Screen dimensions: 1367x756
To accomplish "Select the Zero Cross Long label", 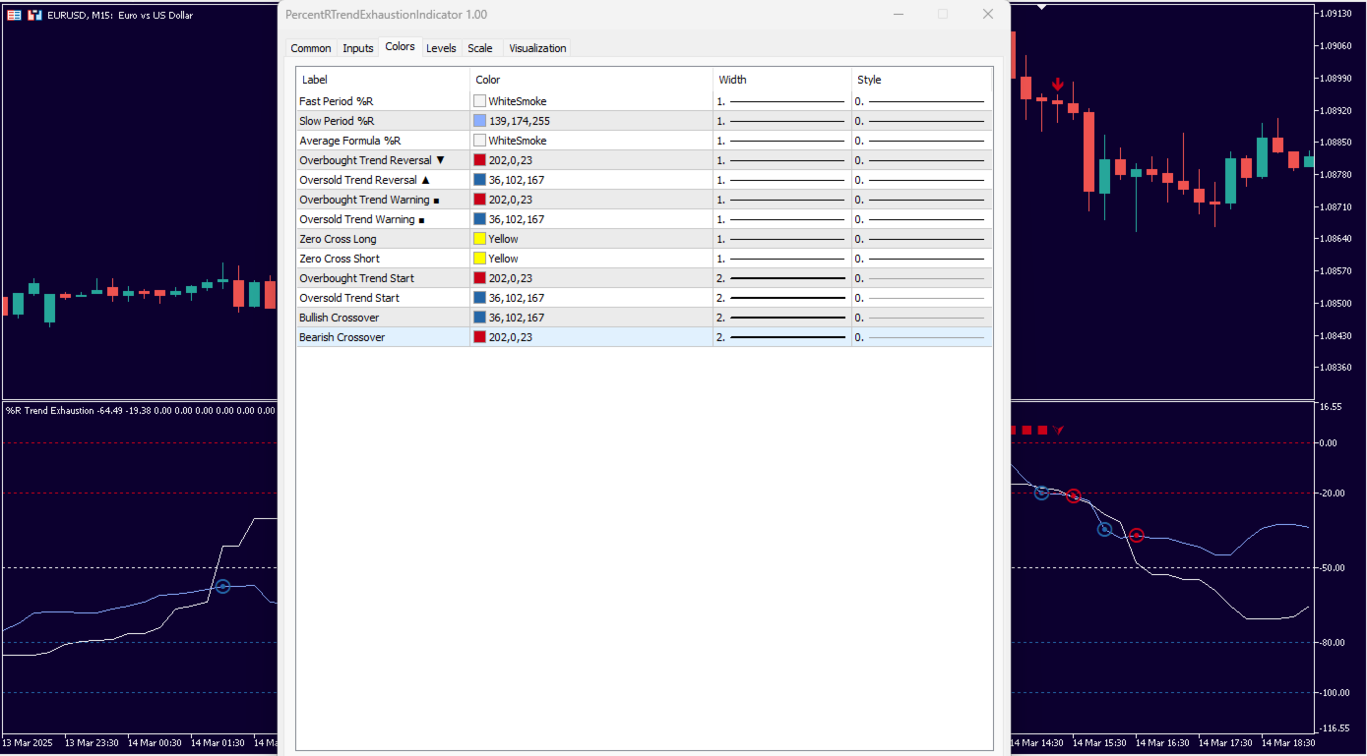I will pos(338,239).
